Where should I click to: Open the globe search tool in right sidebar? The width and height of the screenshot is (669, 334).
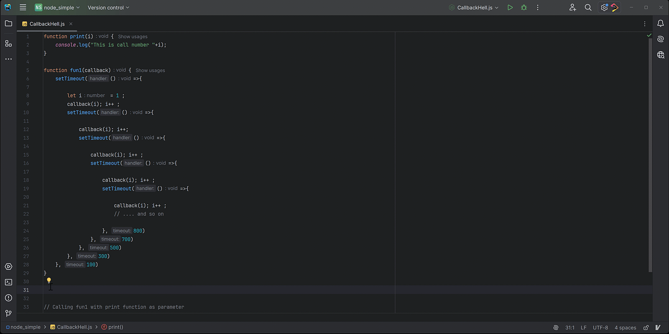pos(661,55)
